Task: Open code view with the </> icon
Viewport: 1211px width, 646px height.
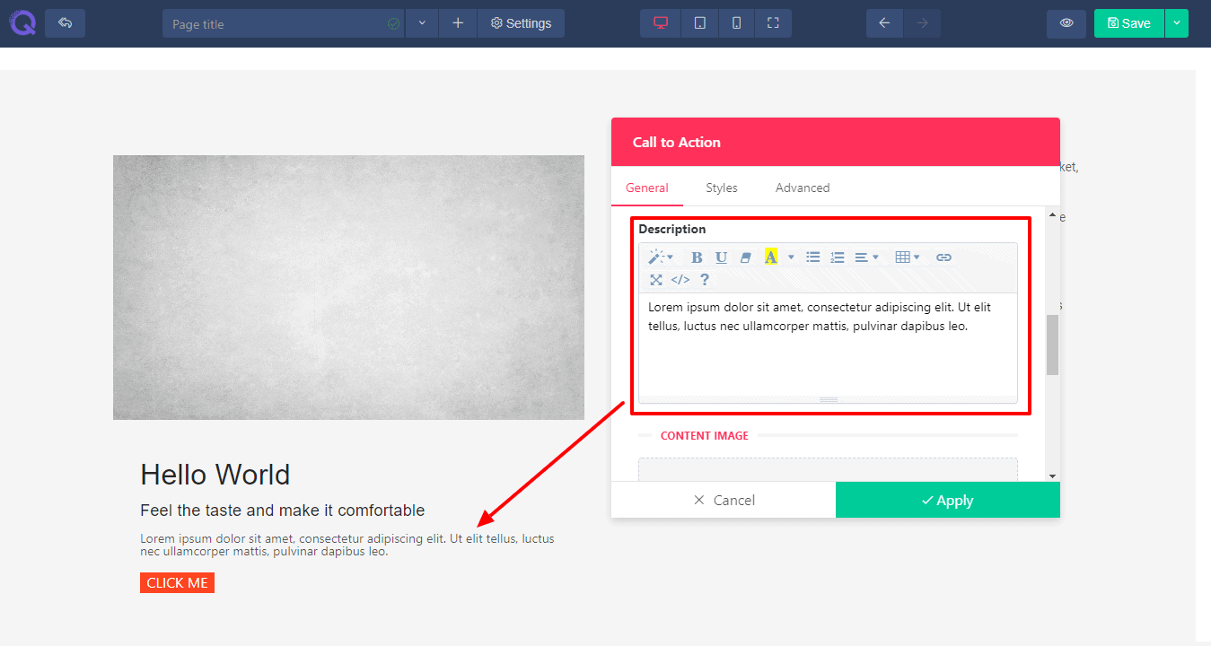Action: tap(680, 280)
